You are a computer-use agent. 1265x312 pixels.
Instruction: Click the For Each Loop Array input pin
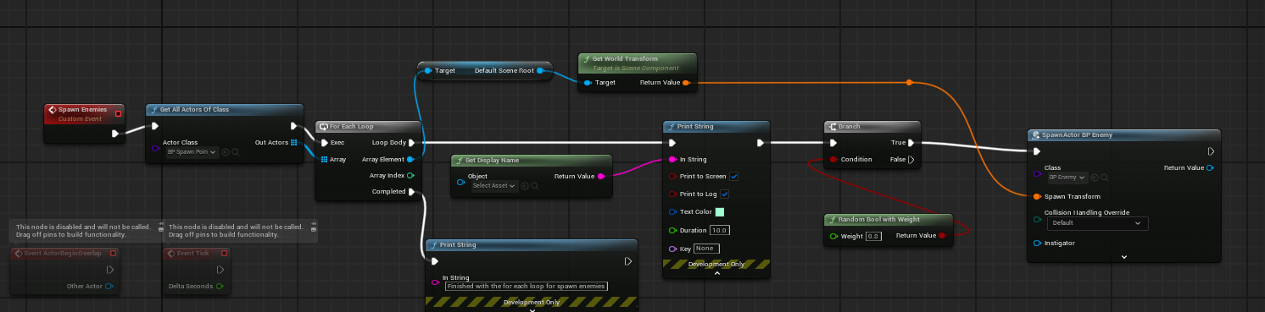(x=324, y=159)
